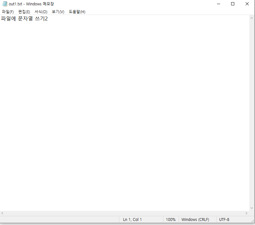Open the 파일(F) menu

click(8, 12)
